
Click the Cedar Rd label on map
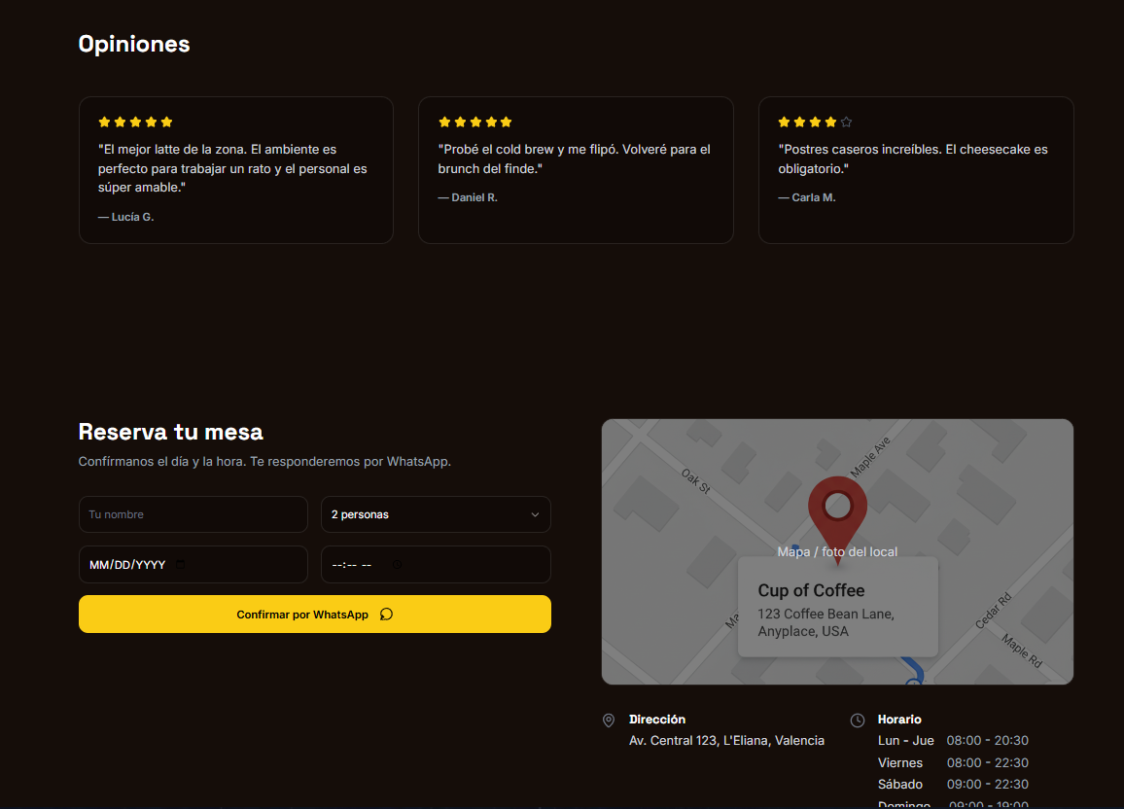[x=994, y=611]
